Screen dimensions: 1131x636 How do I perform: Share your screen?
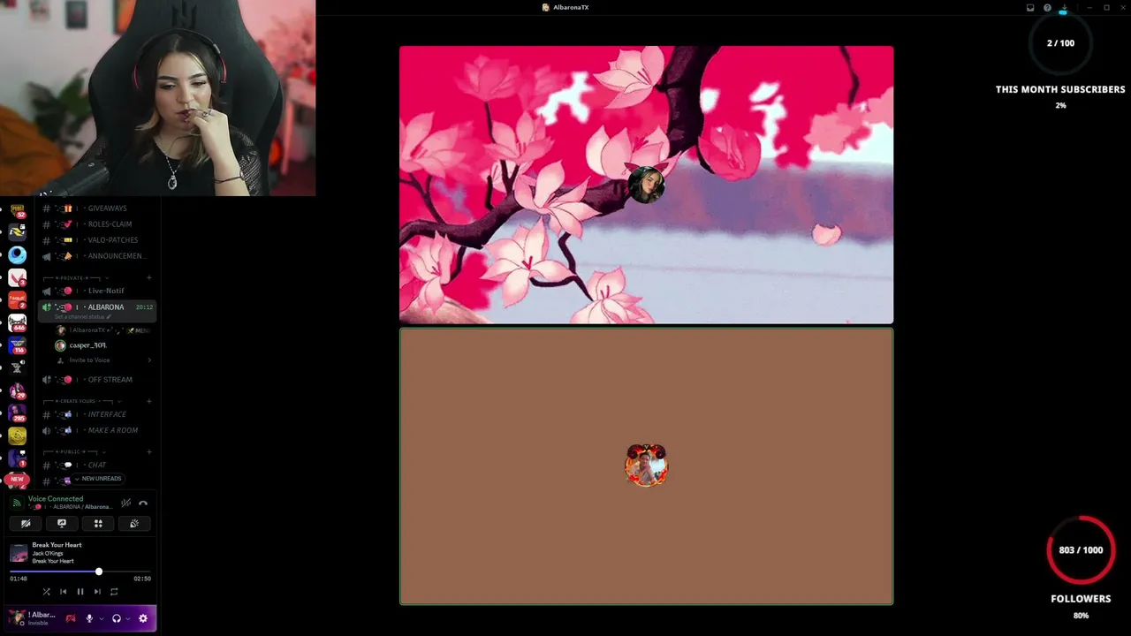[x=62, y=523]
